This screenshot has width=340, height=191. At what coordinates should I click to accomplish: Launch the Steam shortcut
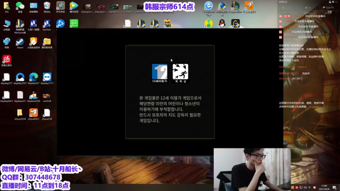(x=20, y=43)
